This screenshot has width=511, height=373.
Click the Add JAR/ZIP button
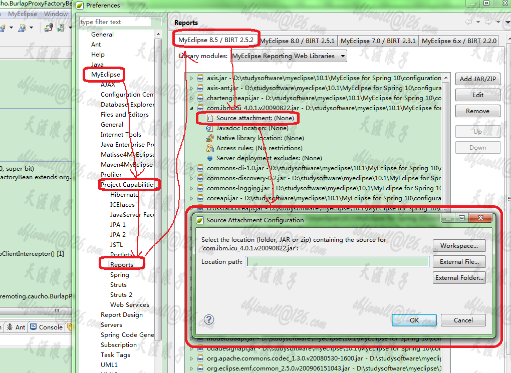tap(477, 79)
